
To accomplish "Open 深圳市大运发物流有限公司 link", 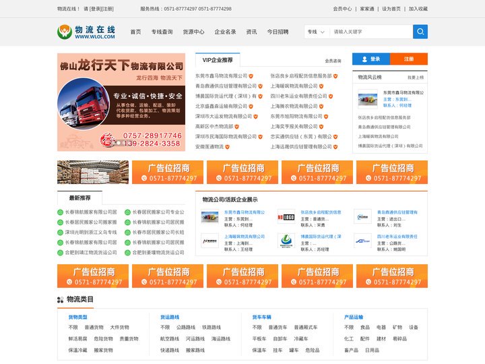I will point(224,117).
